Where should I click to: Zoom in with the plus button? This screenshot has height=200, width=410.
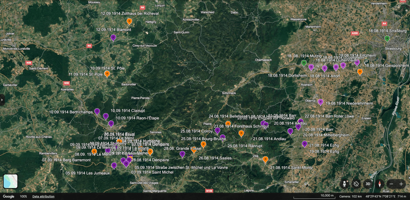[401, 184]
